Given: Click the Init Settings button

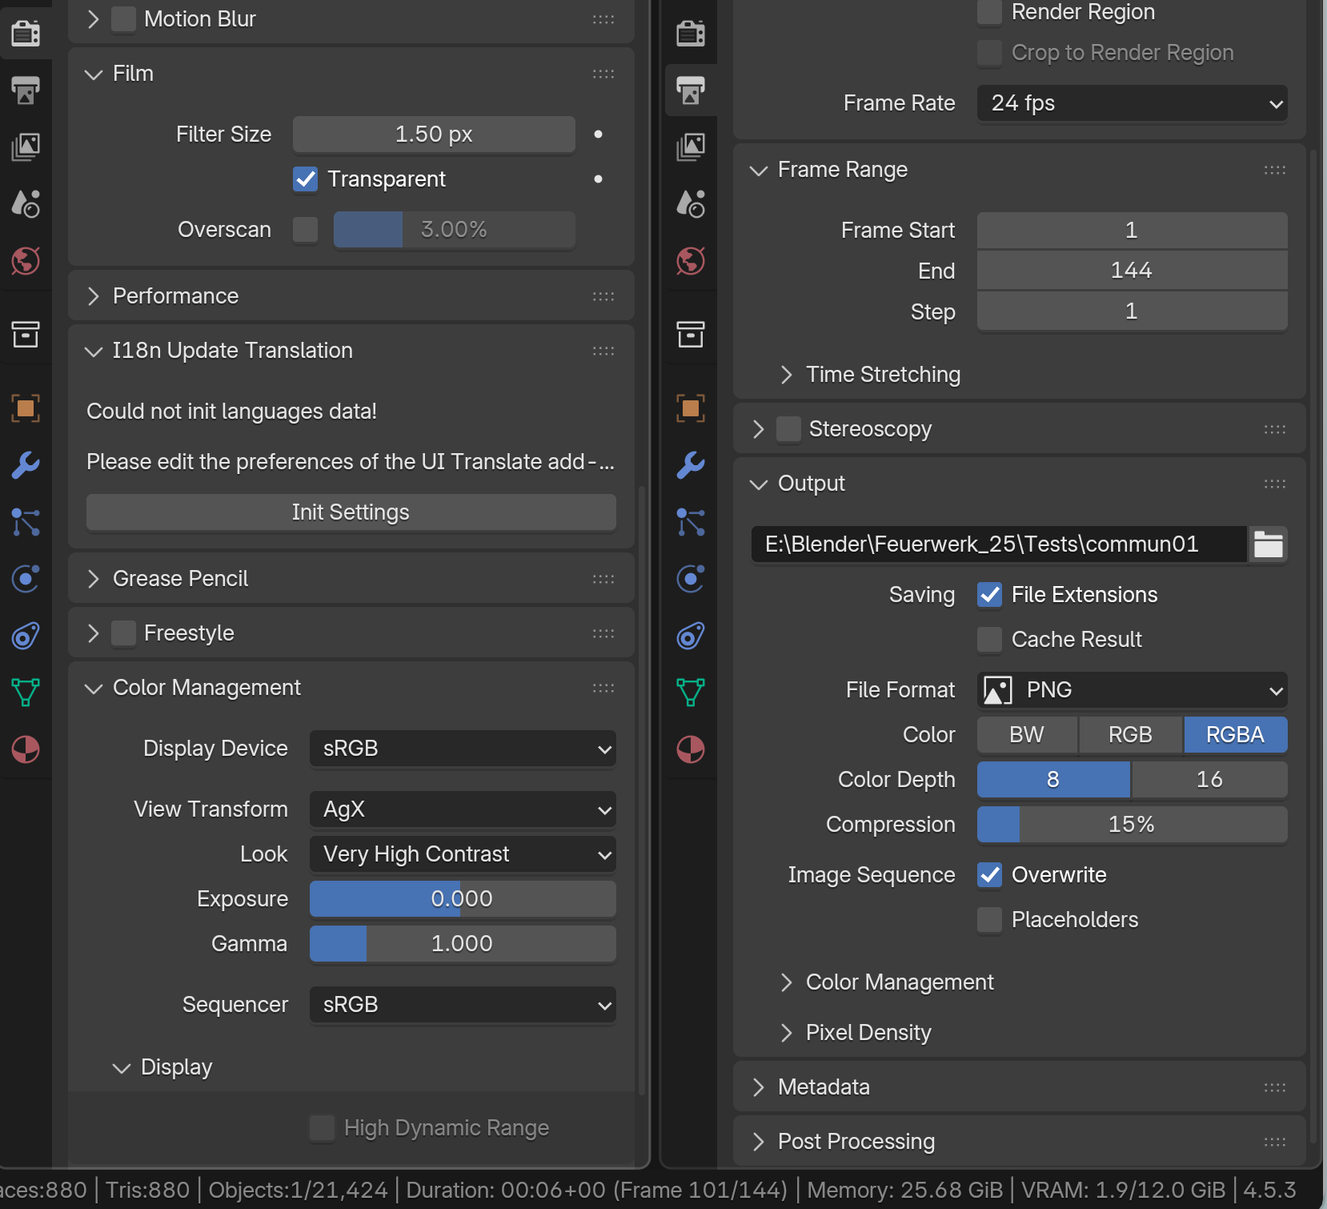Looking at the screenshot, I should (x=351, y=512).
